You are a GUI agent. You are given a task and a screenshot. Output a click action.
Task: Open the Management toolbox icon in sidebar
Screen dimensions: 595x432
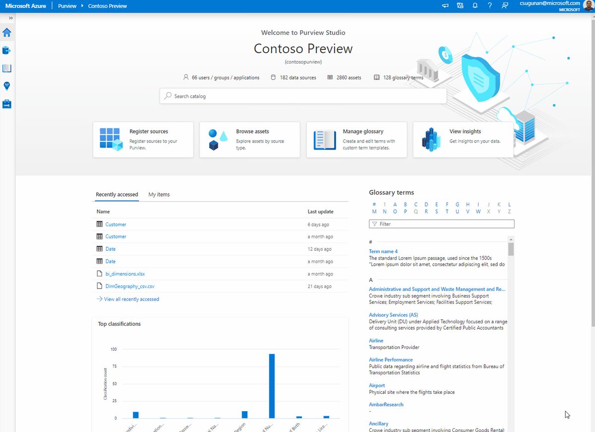[x=7, y=104]
